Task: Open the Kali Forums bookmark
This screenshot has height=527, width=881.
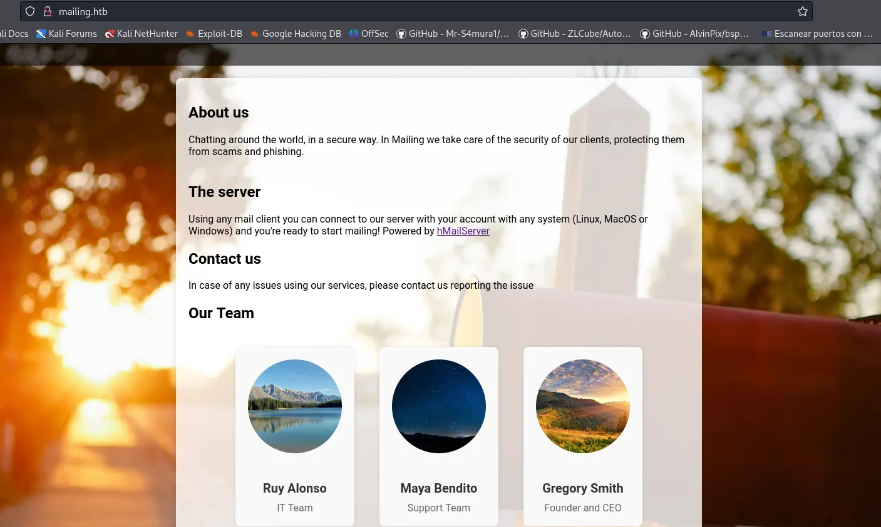Action: [66, 34]
